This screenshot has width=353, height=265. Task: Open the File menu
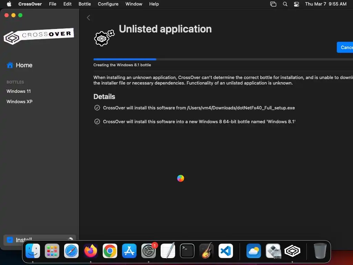[53, 4]
